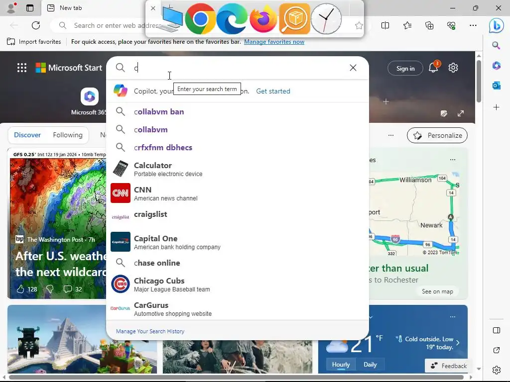Screen dimensions: 510x382
Task: Select the Capital One suggestion
Action: (x=238, y=242)
